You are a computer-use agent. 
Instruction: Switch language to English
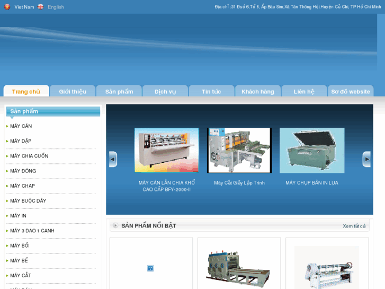[56, 7]
